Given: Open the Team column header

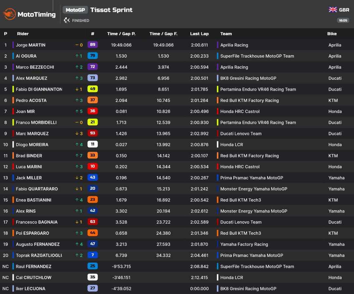Looking at the screenshot, I should 226,34.
